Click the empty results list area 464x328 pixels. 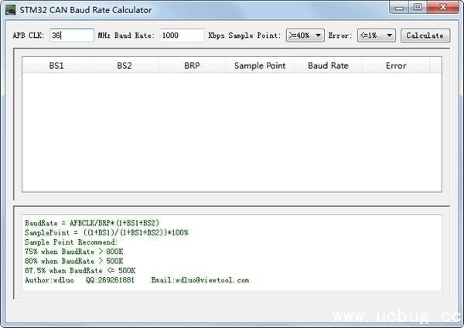[231, 131]
